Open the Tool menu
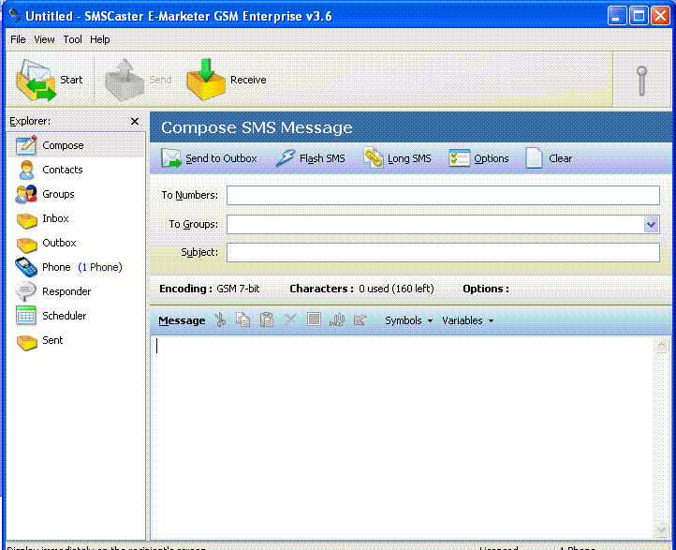Viewport: 676px width, 550px height. coord(72,39)
